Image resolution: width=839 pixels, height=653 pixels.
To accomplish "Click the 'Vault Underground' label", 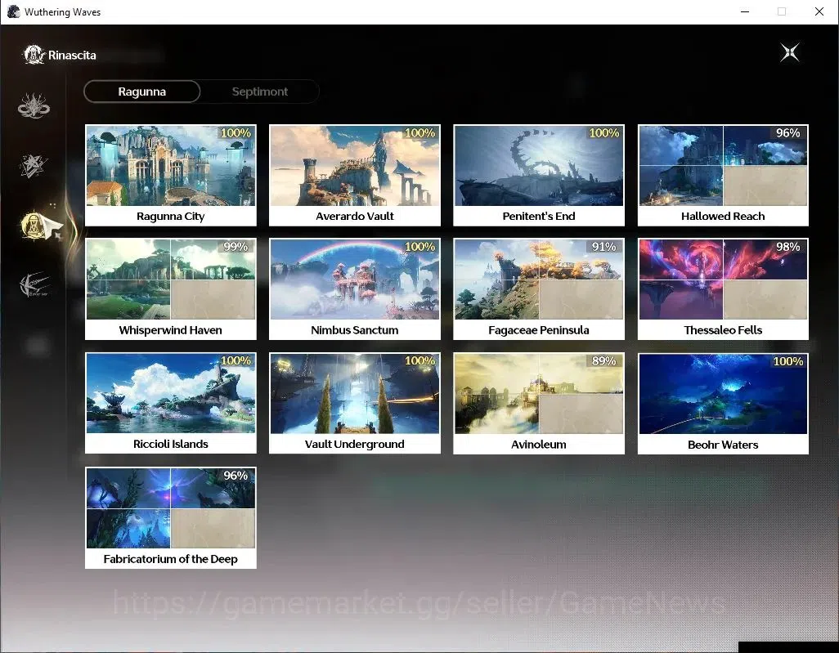I will coord(355,444).
